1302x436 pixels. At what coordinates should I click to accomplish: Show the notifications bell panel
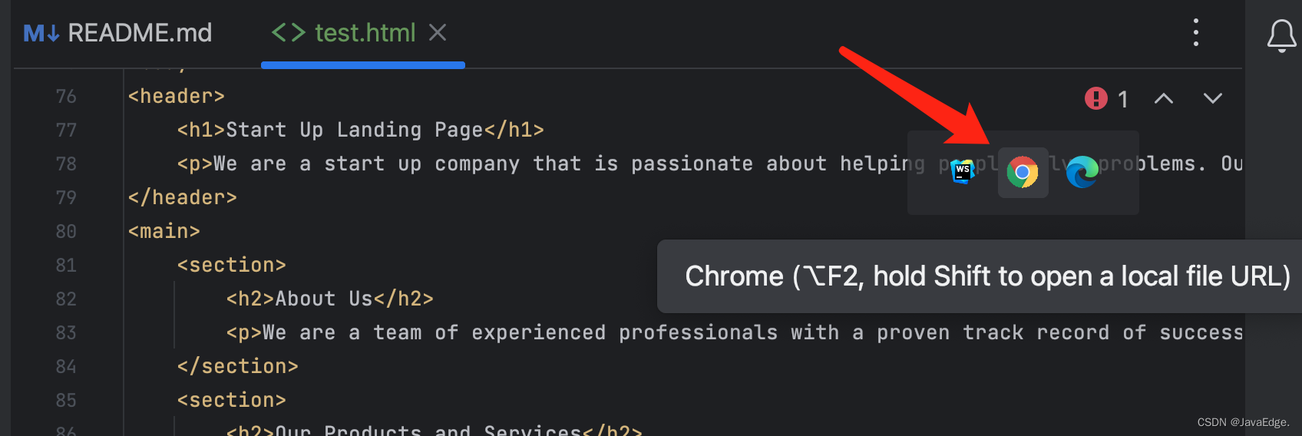point(1281,35)
